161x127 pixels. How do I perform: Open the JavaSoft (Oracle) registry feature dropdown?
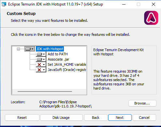click(x=41, y=70)
